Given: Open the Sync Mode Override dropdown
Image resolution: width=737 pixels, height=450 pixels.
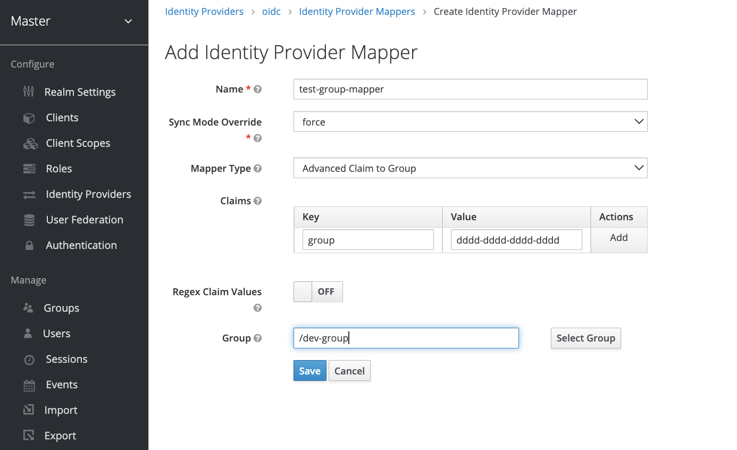Looking at the screenshot, I should [x=470, y=122].
